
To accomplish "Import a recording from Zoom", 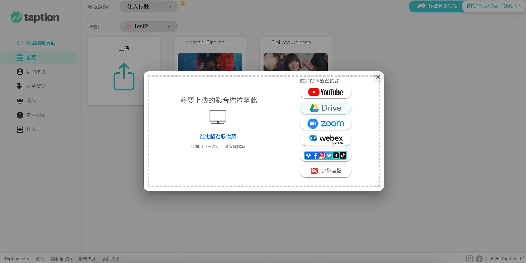I will tap(325, 124).
